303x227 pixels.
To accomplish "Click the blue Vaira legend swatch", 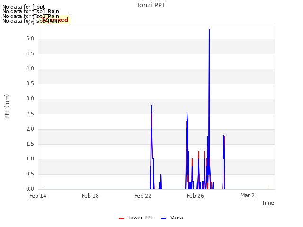I will (x=163, y=218).
